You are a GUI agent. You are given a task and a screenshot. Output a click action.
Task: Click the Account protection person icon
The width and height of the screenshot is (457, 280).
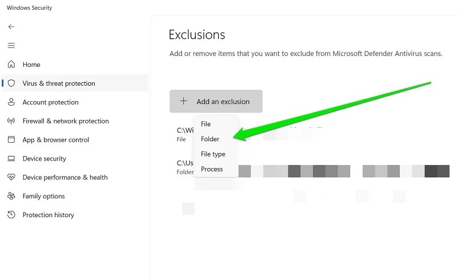(11, 102)
